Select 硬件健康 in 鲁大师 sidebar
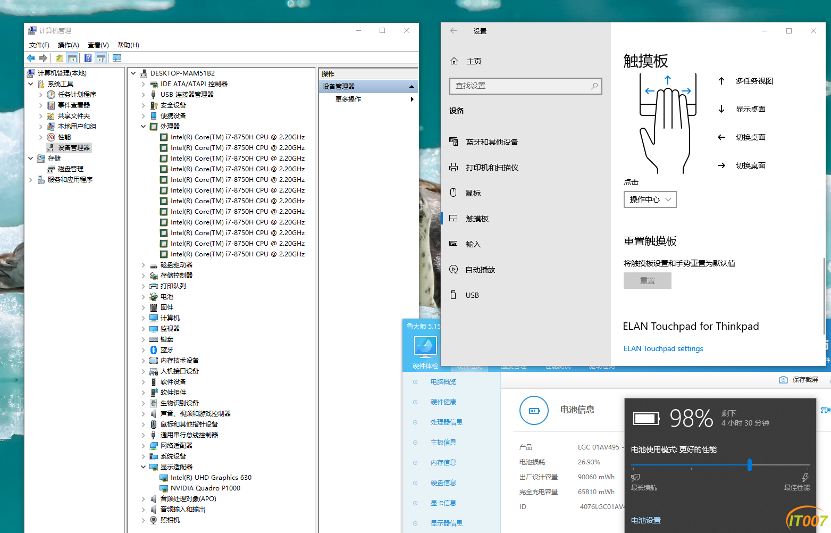The image size is (831, 533). [443, 402]
